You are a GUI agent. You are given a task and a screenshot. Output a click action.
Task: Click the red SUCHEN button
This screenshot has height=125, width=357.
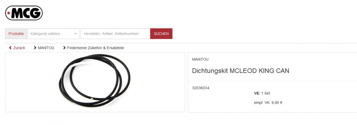click(x=161, y=34)
